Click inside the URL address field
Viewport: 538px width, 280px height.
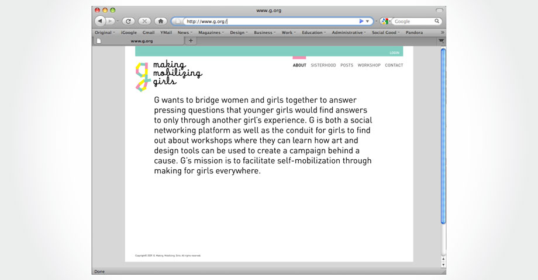click(x=271, y=21)
